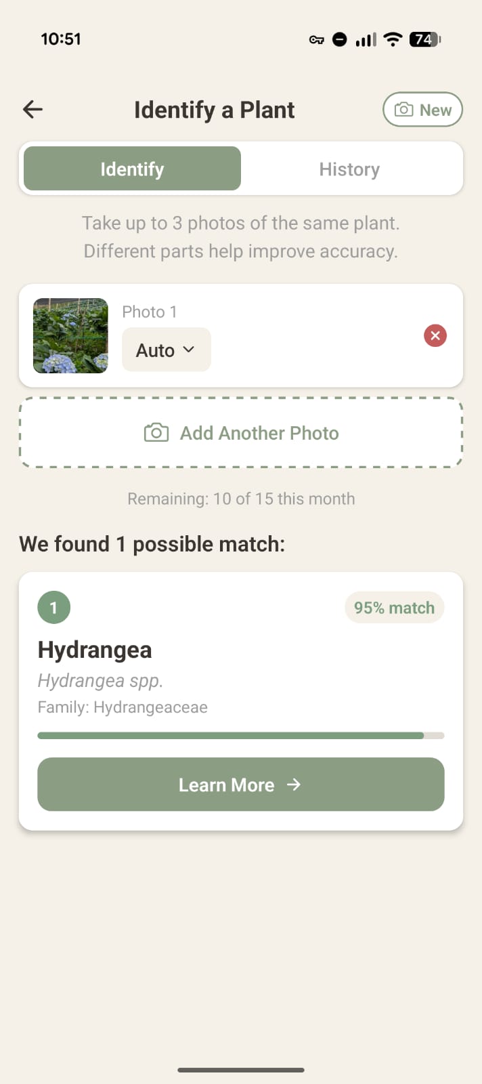Tap the back arrow to leave Identify screen
The width and height of the screenshot is (482, 1084).
pyautogui.click(x=32, y=109)
